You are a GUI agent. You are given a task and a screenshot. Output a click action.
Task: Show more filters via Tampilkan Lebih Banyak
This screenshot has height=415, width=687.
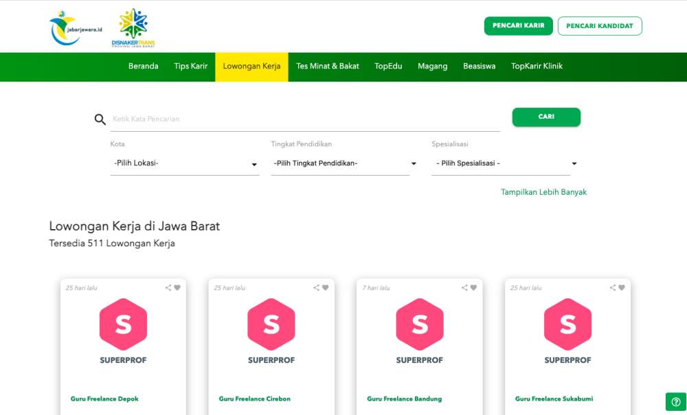point(543,192)
